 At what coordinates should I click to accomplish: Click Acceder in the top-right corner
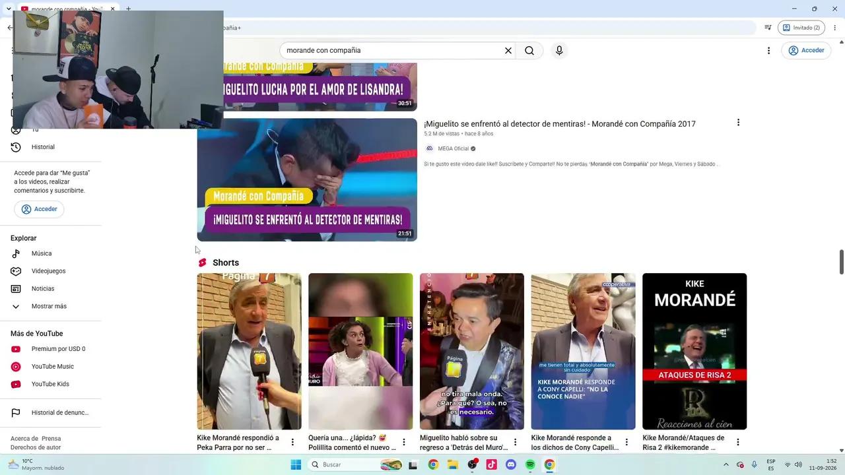coord(807,51)
